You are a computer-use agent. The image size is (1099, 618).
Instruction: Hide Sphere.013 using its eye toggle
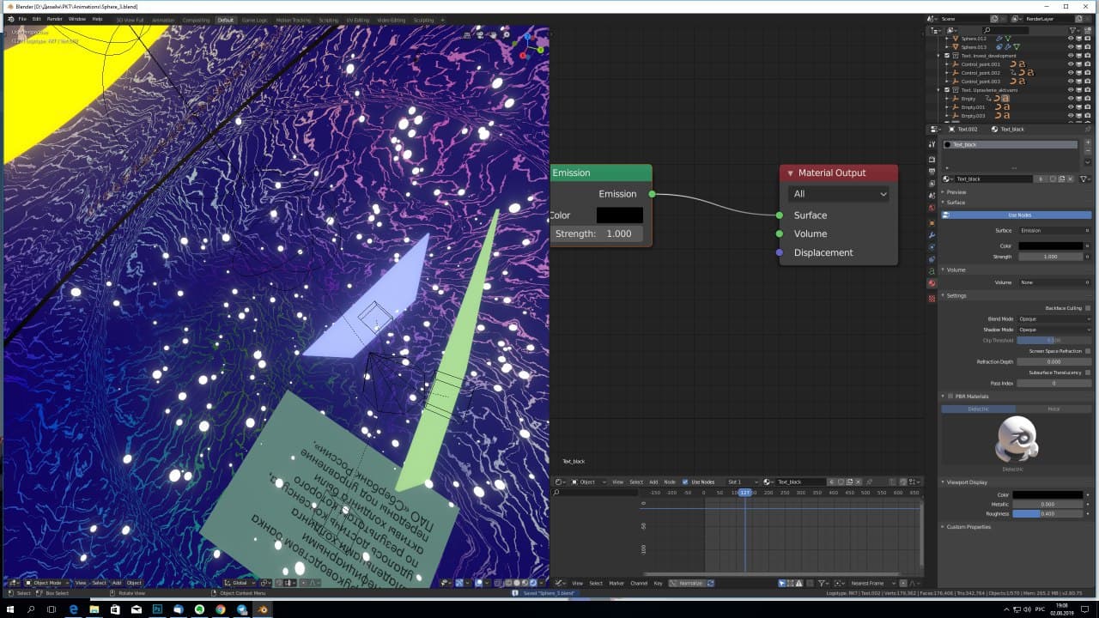click(x=1070, y=47)
